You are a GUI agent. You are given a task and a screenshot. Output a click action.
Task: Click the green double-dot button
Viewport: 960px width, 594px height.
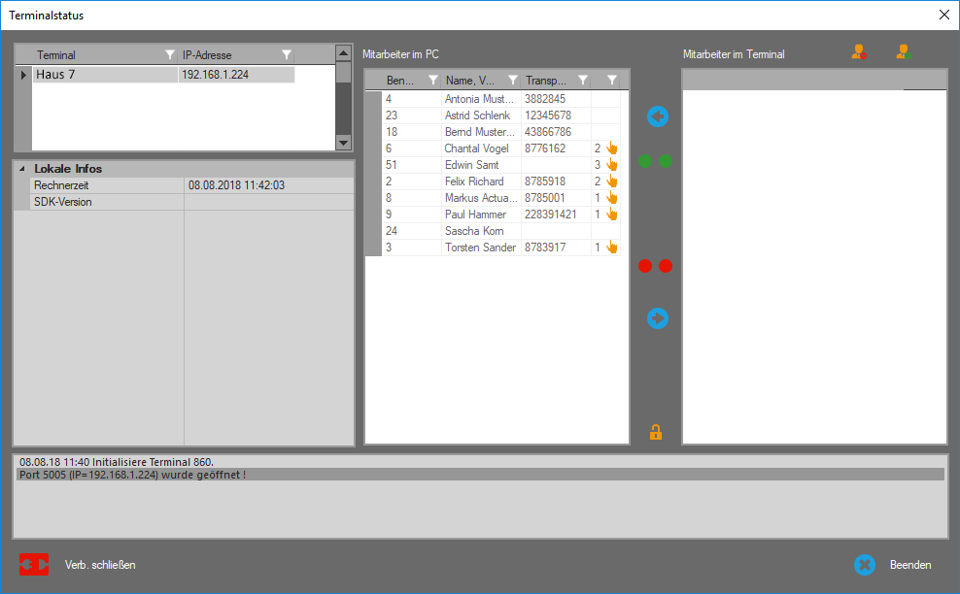pos(656,161)
